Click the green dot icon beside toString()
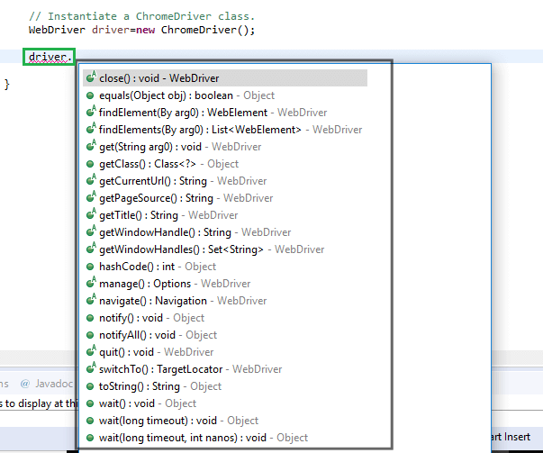The image size is (543, 453). pos(90,386)
